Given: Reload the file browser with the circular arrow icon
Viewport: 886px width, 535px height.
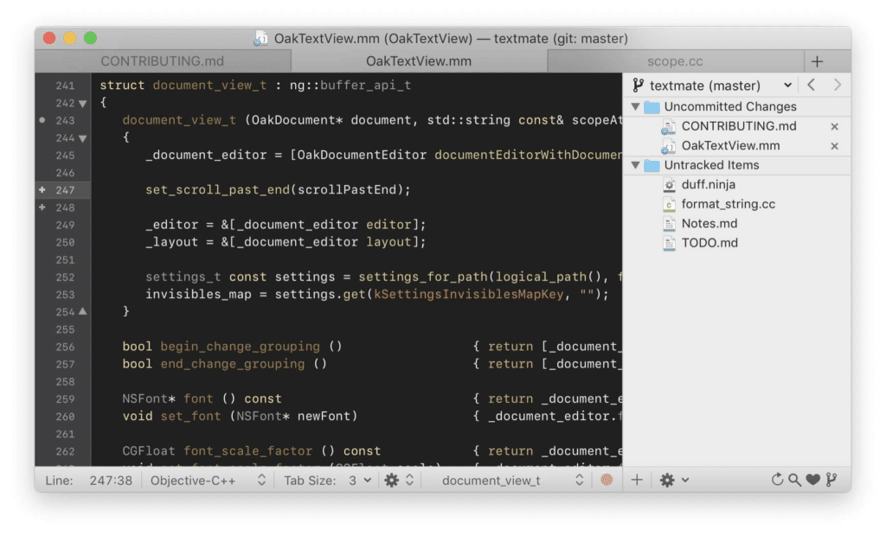Looking at the screenshot, I should 777,480.
